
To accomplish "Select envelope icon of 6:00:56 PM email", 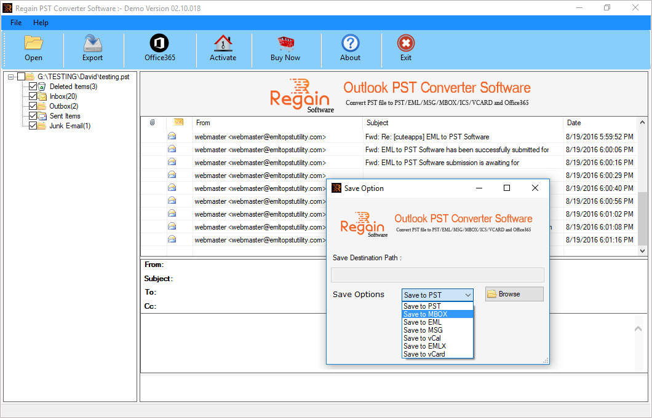I will (172, 201).
